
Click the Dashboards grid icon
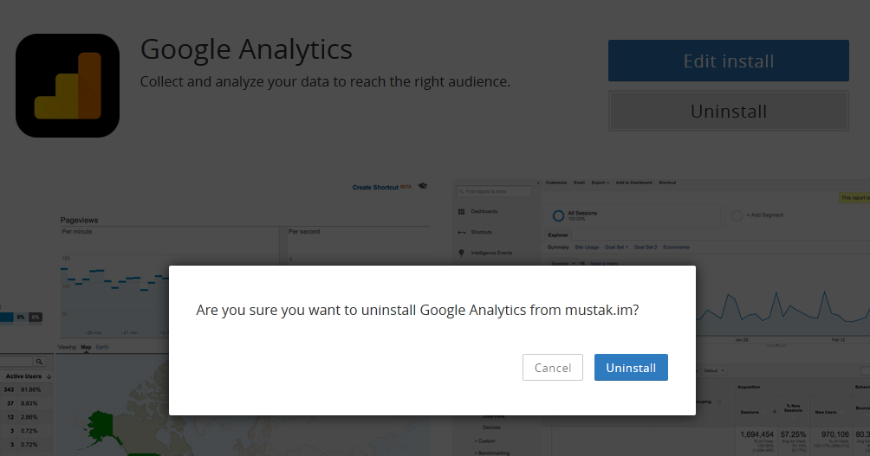point(461,212)
